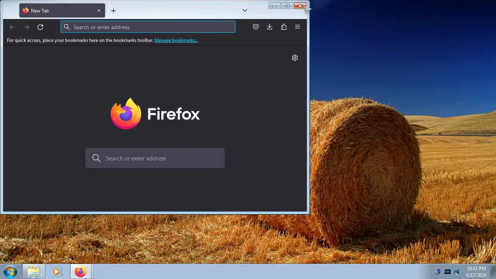Open the Windows Start menu
496x279 pixels.
(x=10, y=272)
